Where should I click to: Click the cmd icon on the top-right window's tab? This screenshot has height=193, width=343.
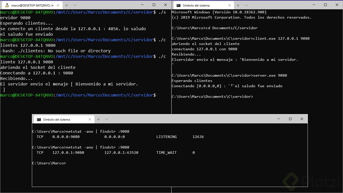tap(178, 5)
